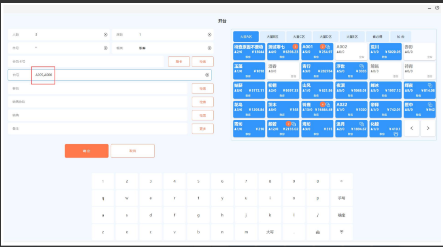Click the linked-table icon on A001 tile
The image size is (443, 247).
point(328,47)
